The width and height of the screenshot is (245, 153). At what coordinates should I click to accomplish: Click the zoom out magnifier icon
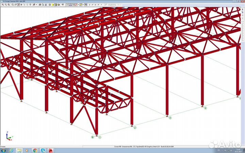(6, 5)
